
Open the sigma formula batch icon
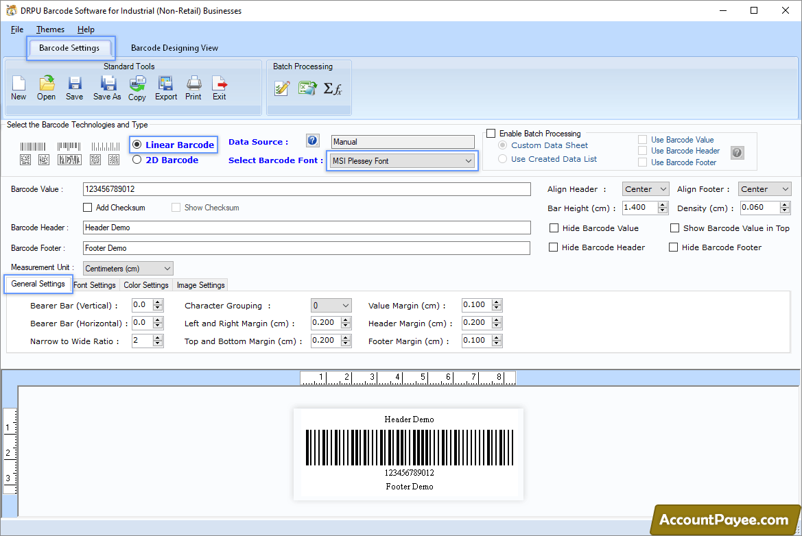click(333, 88)
